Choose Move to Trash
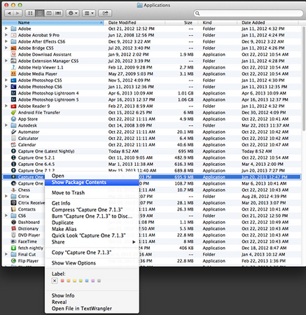The height and width of the screenshot is (315, 306). point(92,192)
